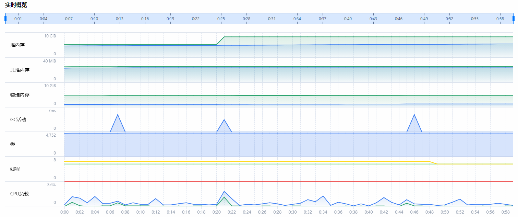Select the 0:46 mark on the range bar
518x217 pixels.
(x=399, y=19)
